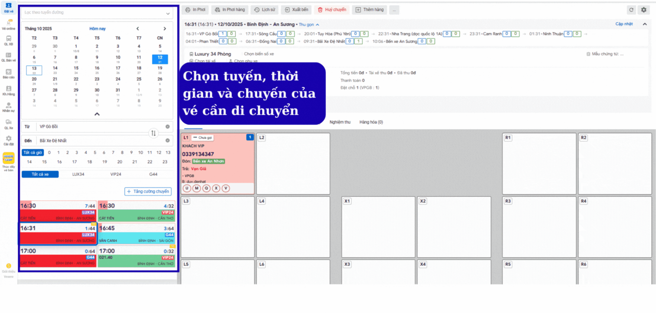Click the Huỷ chuyến button
Viewport: 656px width, 313px height.
(332, 10)
